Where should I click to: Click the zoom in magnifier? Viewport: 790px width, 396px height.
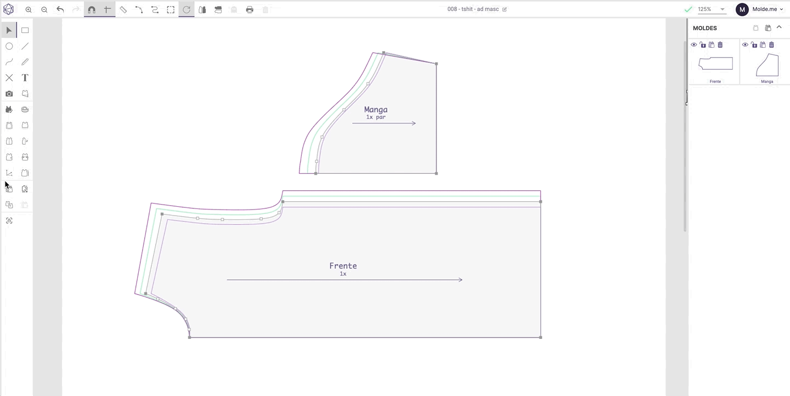tap(29, 10)
